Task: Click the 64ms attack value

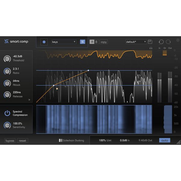Action: coord(16,81)
